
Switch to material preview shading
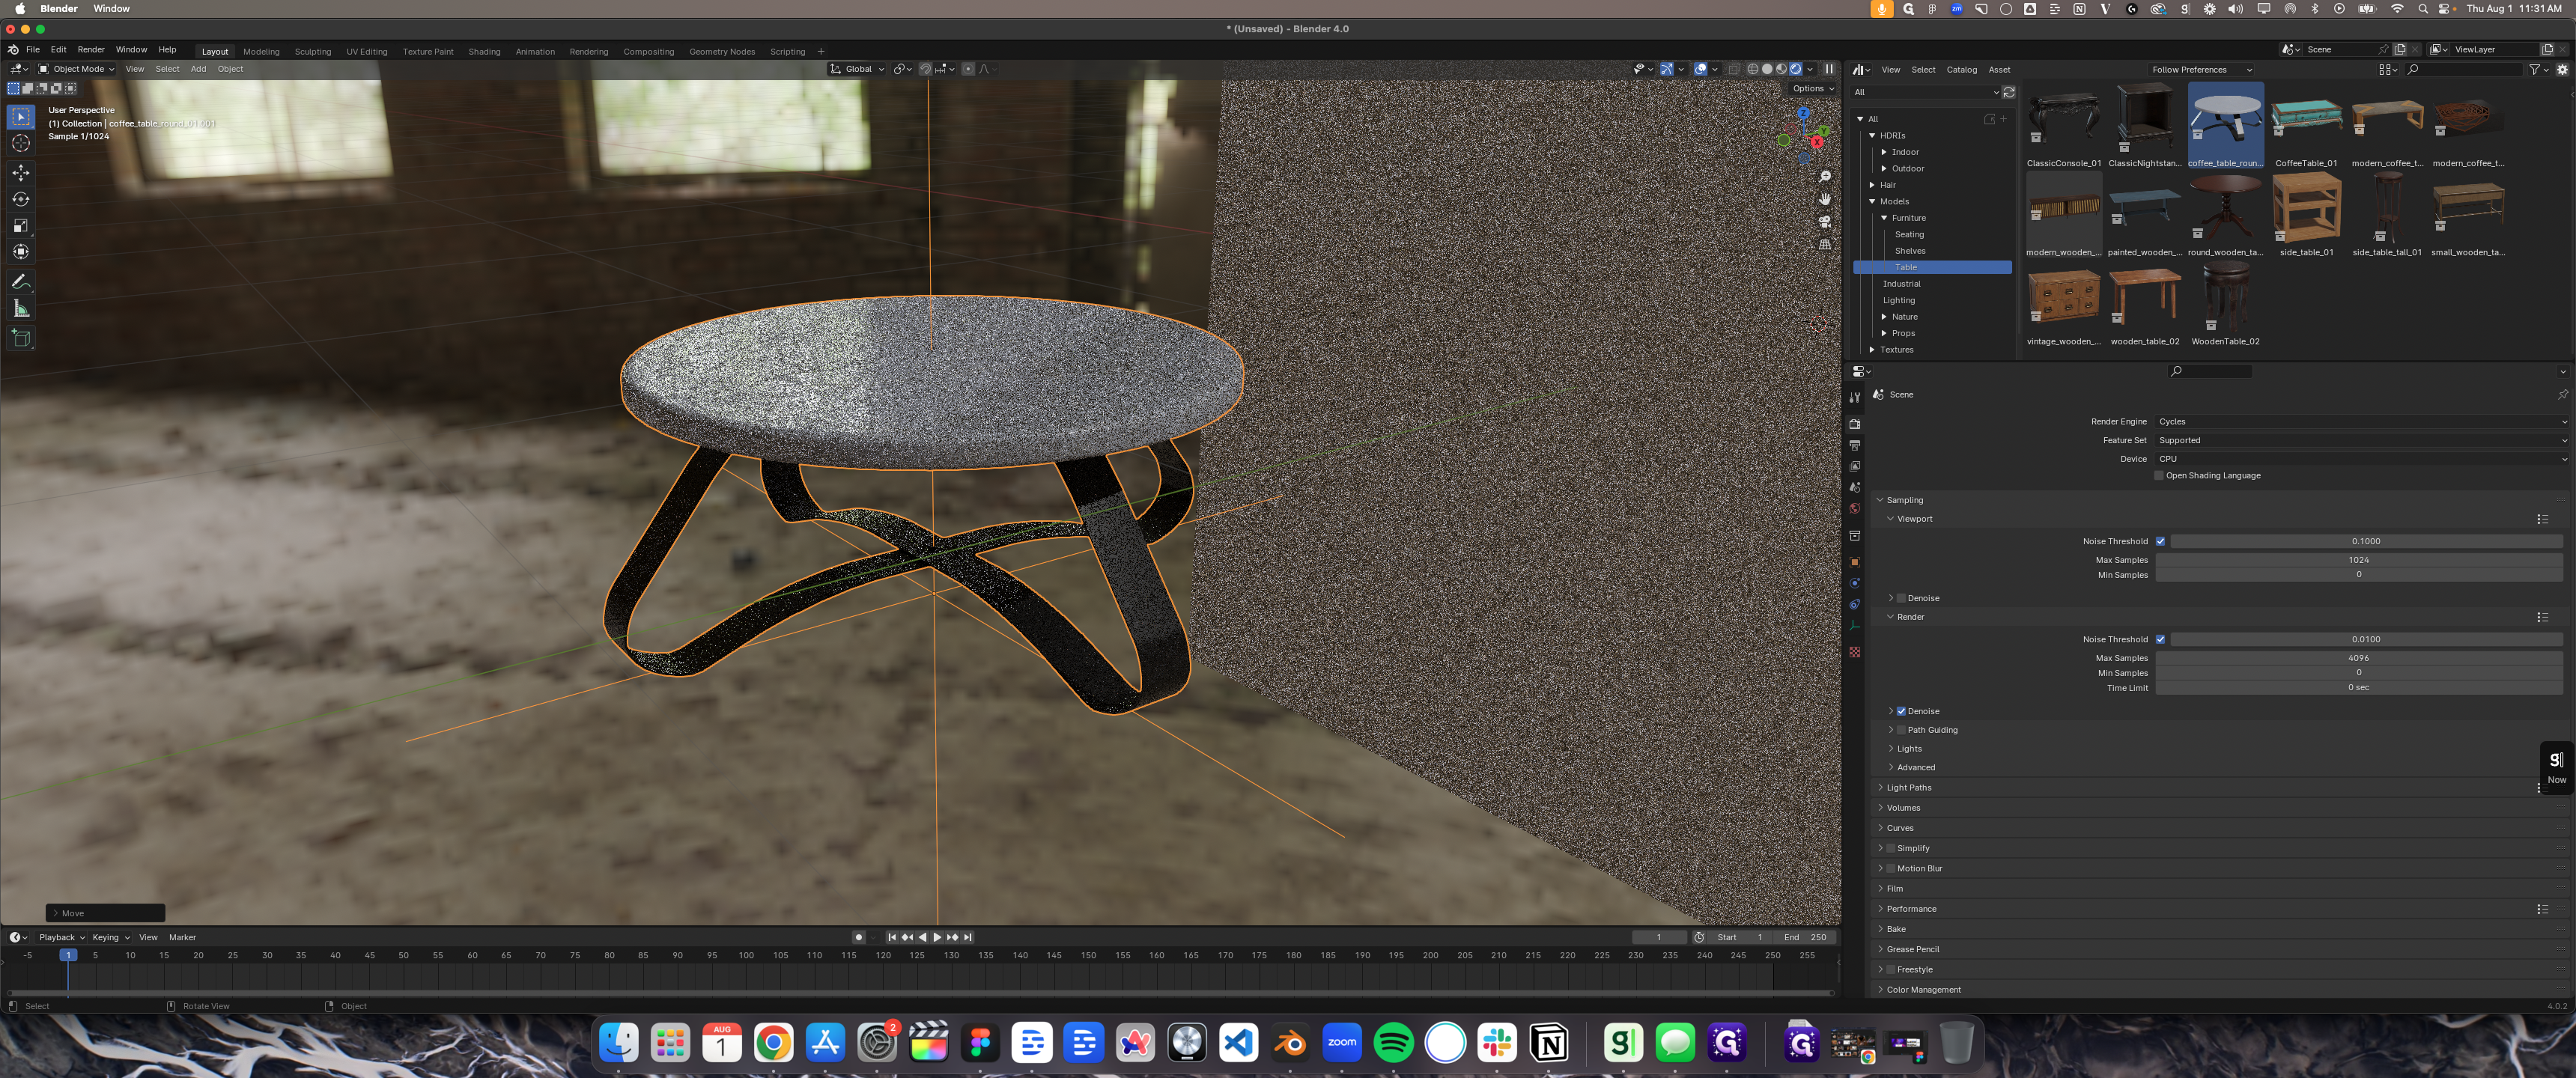[1781, 69]
